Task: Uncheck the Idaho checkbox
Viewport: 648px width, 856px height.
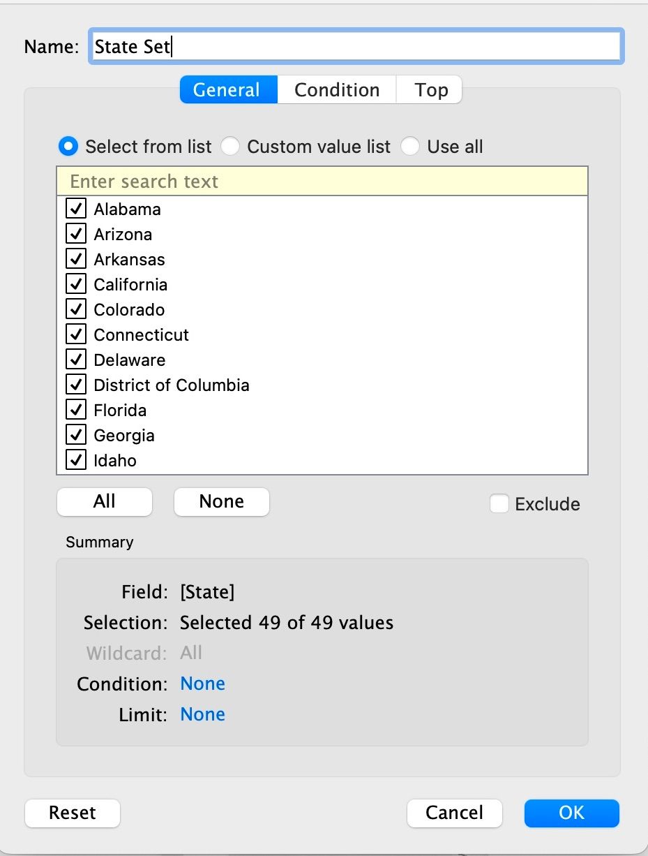Action: 76,461
